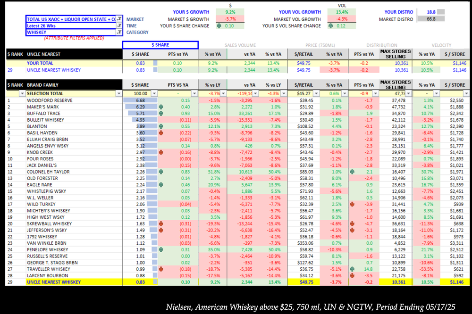This screenshot has width=472, height=314.
Task: Select the BRAND FAMILY column header
Action: 43,85
